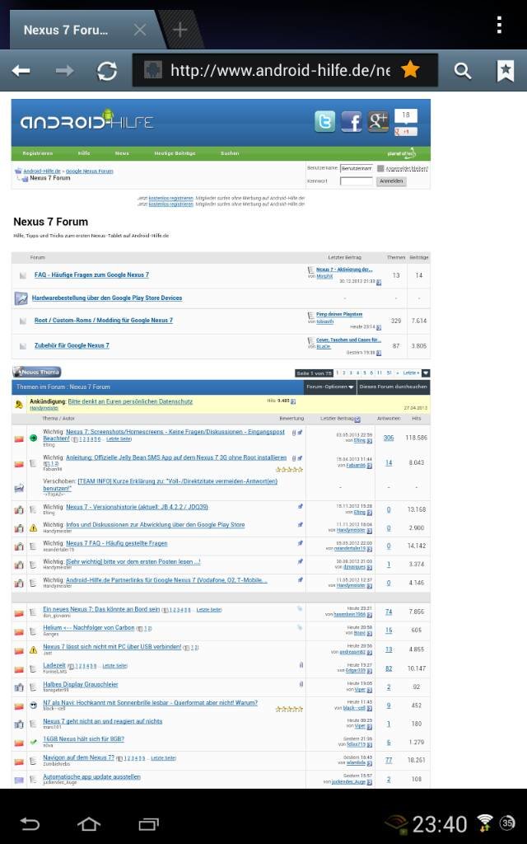
Task: Open thread Nexus 7 FAQ - Häufig gestellte Fragen
Action: (117, 544)
